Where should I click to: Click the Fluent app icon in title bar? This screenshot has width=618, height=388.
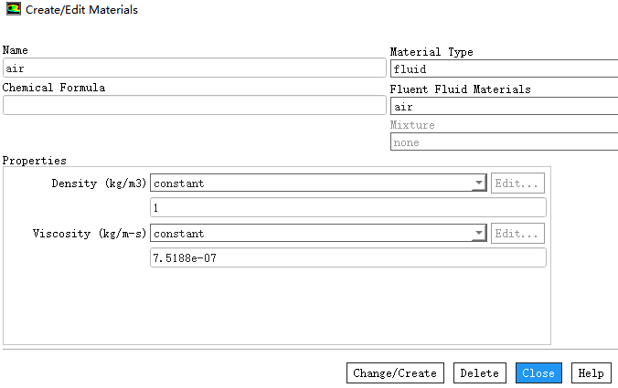click(12, 9)
